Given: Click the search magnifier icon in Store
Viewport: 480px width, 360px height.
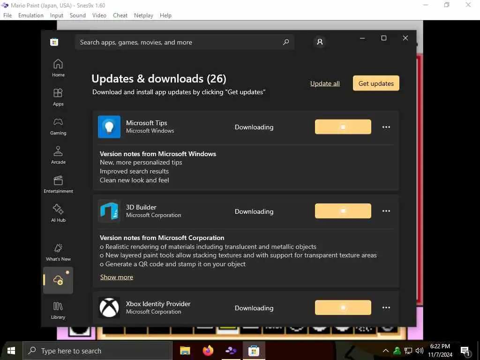Looking at the screenshot, I should pos(286,42).
